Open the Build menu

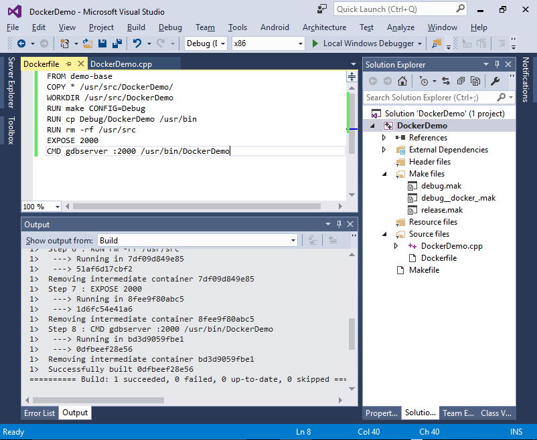(x=136, y=27)
